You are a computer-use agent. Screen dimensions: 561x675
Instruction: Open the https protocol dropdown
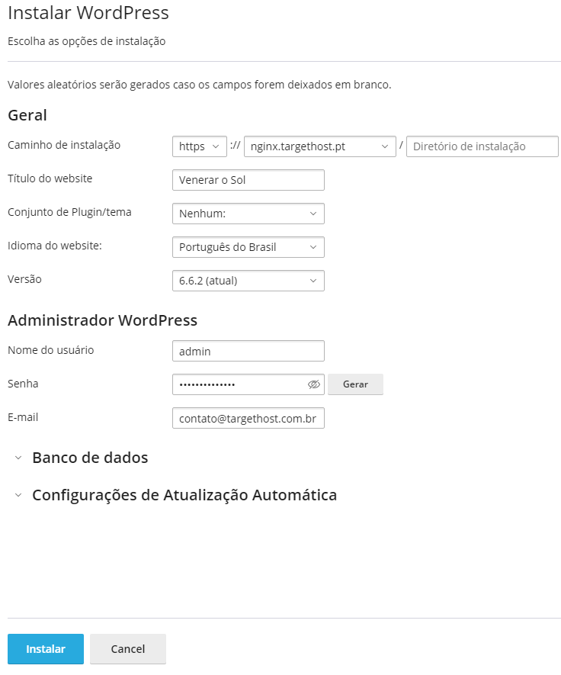pyautogui.click(x=199, y=146)
